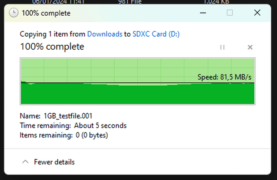Image resolution: width=277 pixels, height=180 pixels.
Task: Click the green transfer speed graph
Action: click(x=138, y=81)
